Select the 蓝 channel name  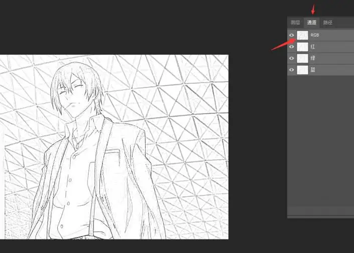[313, 70]
